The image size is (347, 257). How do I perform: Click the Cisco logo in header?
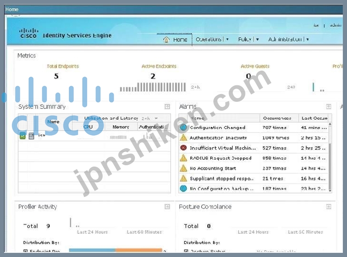tap(28, 33)
